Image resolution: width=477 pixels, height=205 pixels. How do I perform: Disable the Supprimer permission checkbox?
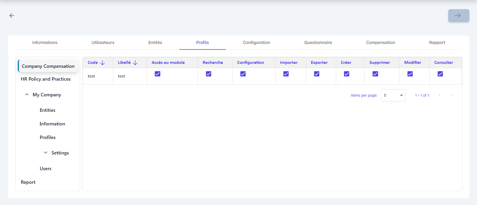(375, 74)
